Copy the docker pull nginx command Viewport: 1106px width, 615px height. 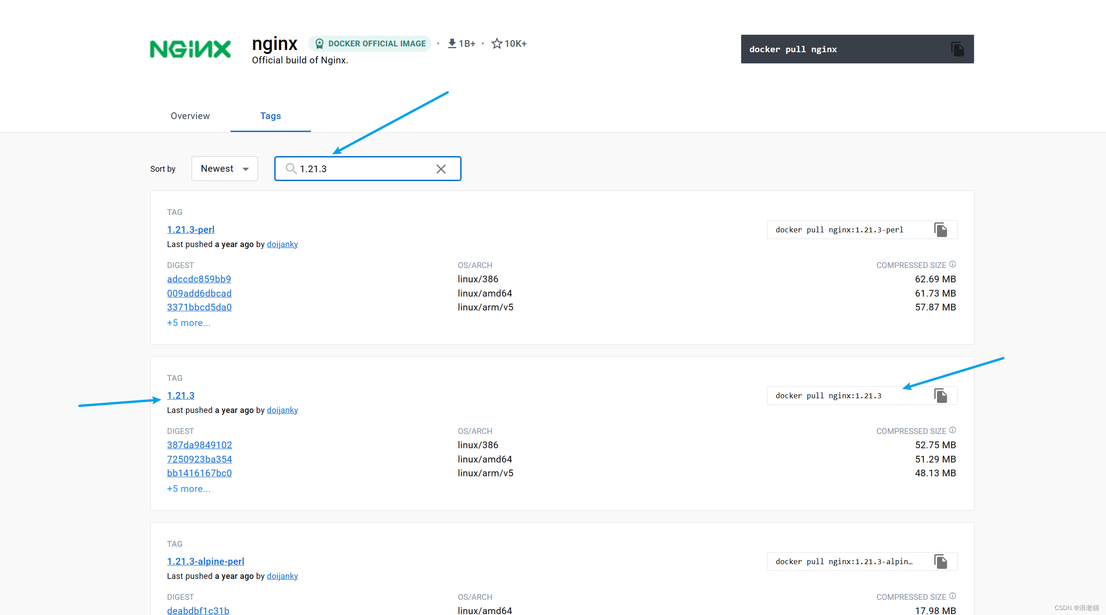pyautogui.click(x=957, y=49)
